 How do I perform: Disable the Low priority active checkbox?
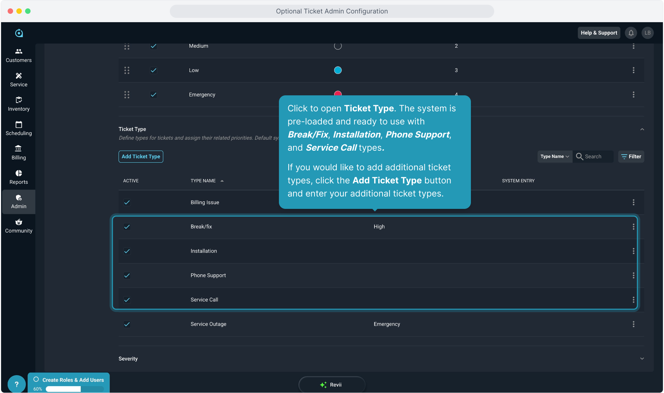click(153, 70)
